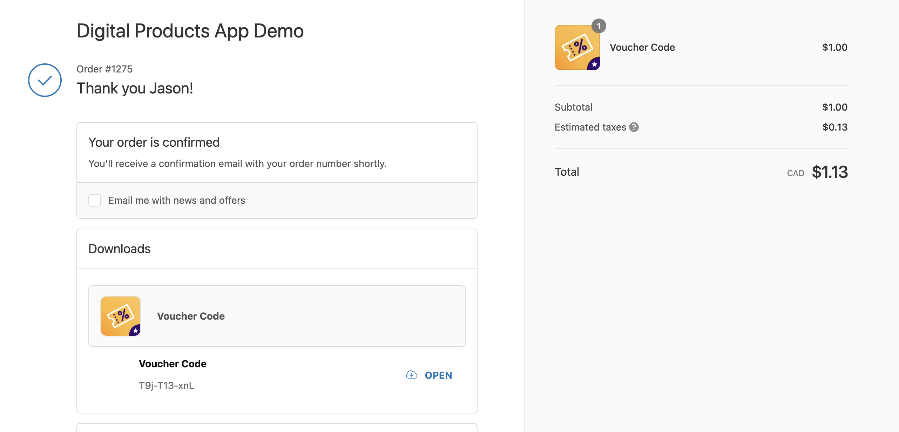Viewport: 899px width, 432px height.
Task: Open the Estimated taxes help tooltip icon
Action: pyautogui.click(x=634, y=127)
